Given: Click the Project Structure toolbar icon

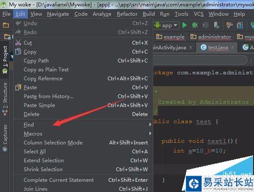Looking at the screenshot, I should [240, 25].
